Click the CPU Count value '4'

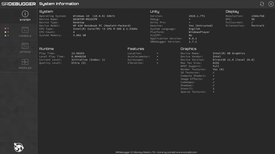74,32
